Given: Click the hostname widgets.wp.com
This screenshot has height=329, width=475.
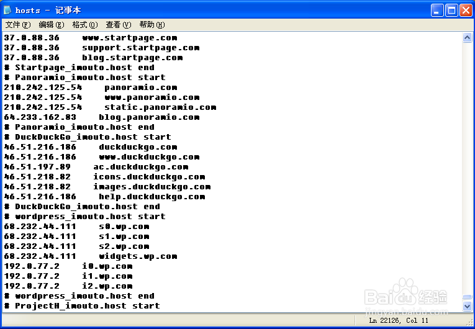Looking at the screenshot, I should 138,256.
